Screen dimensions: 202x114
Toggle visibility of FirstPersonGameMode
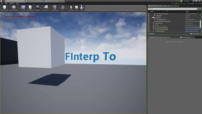pyautogui.click(x=149, y=29)
